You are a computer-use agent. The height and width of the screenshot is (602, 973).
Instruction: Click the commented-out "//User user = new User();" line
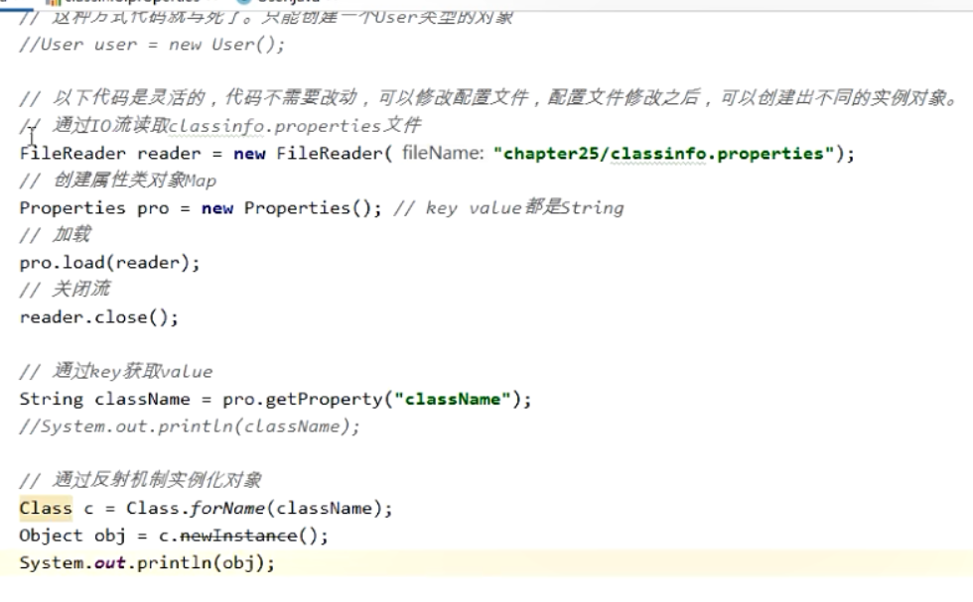(x=152, y=45)
